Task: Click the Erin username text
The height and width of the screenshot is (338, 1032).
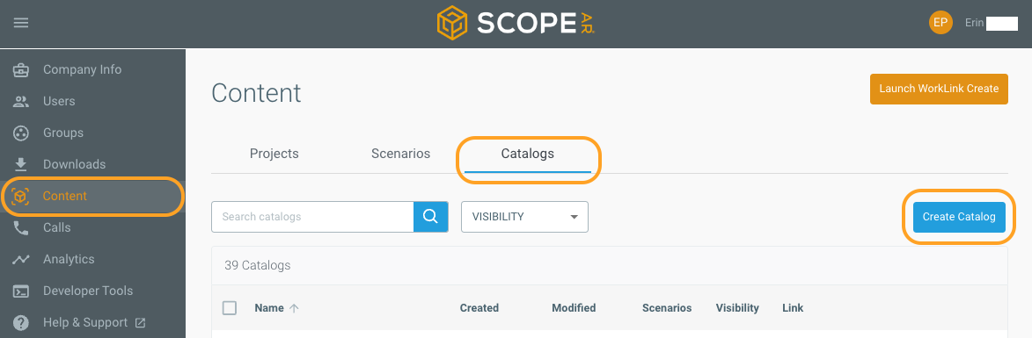Action: coord(974,23)
